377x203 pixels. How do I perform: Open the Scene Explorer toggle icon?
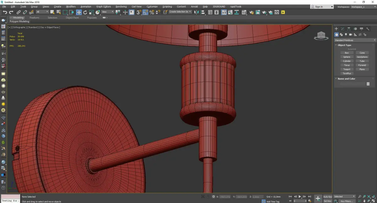click(x=210, y=12)
